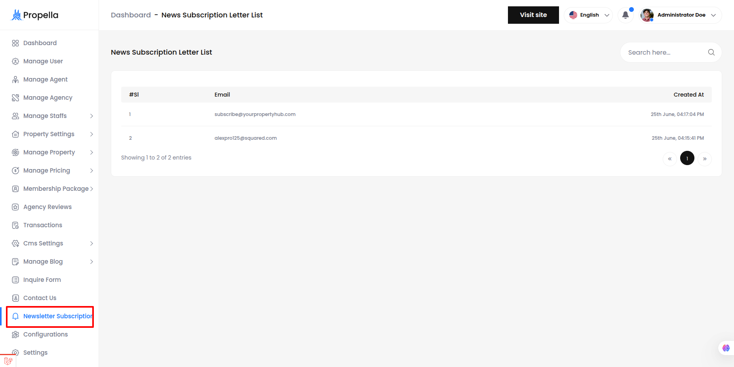Expand the Manage Blog chevron
The width and height of the screenshot is (734, 367).
[x=91, y=262]
